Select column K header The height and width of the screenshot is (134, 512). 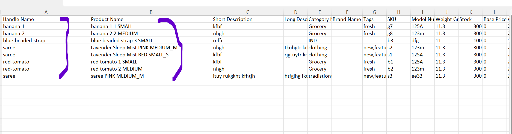471,12
